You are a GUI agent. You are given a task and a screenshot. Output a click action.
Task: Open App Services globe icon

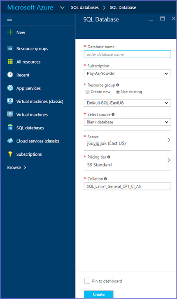pyautogui.click(x=10, y=88)
